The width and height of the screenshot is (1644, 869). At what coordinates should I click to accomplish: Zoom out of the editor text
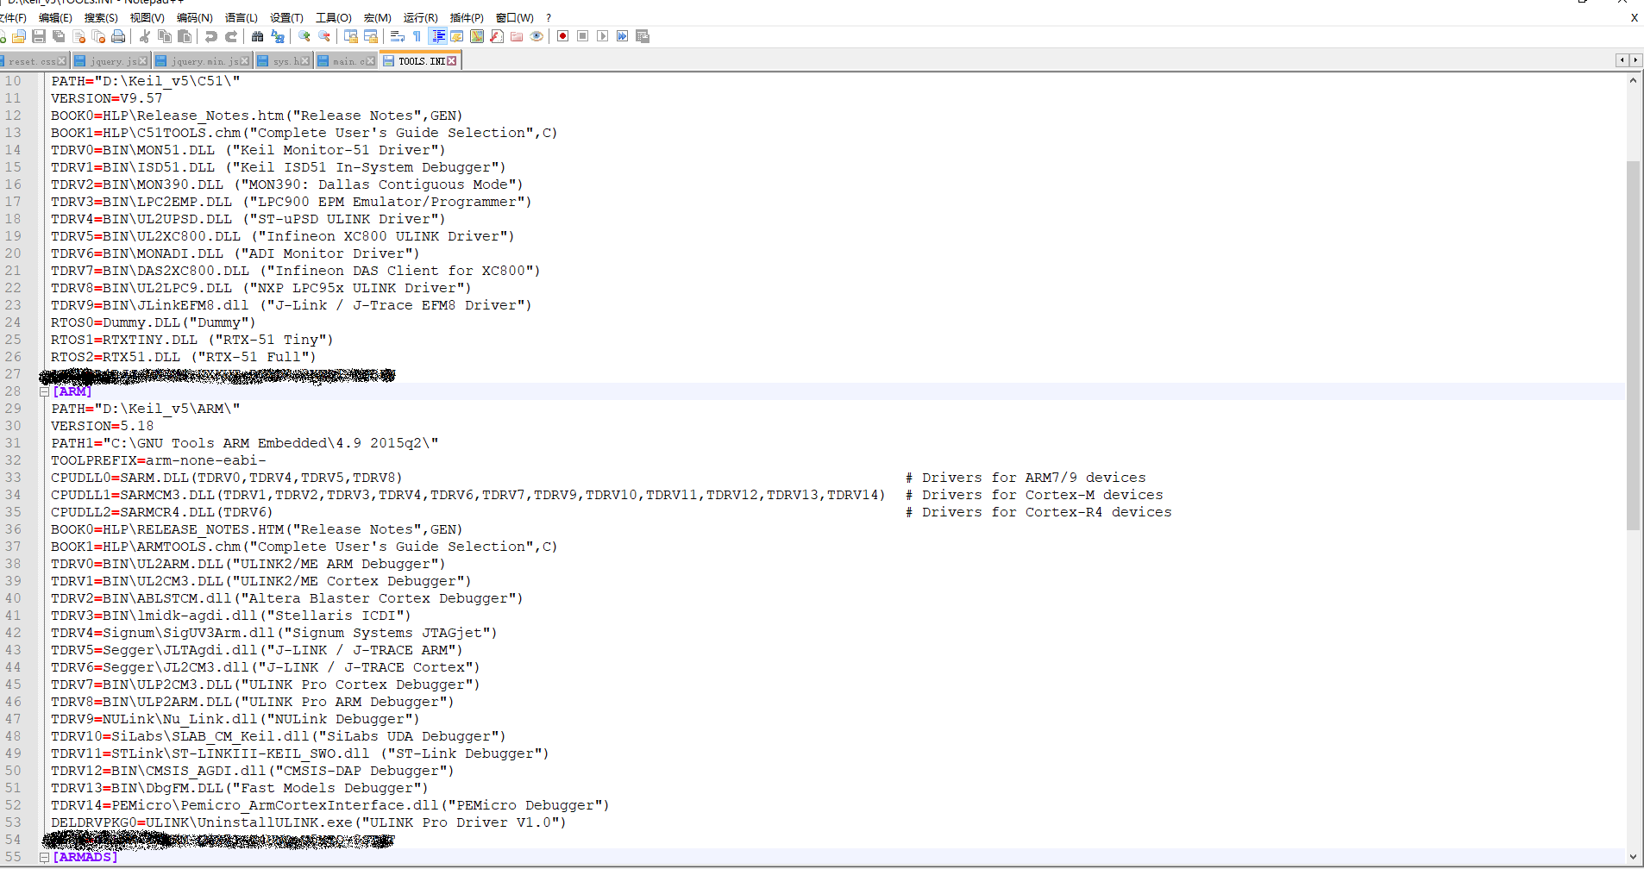324,36
